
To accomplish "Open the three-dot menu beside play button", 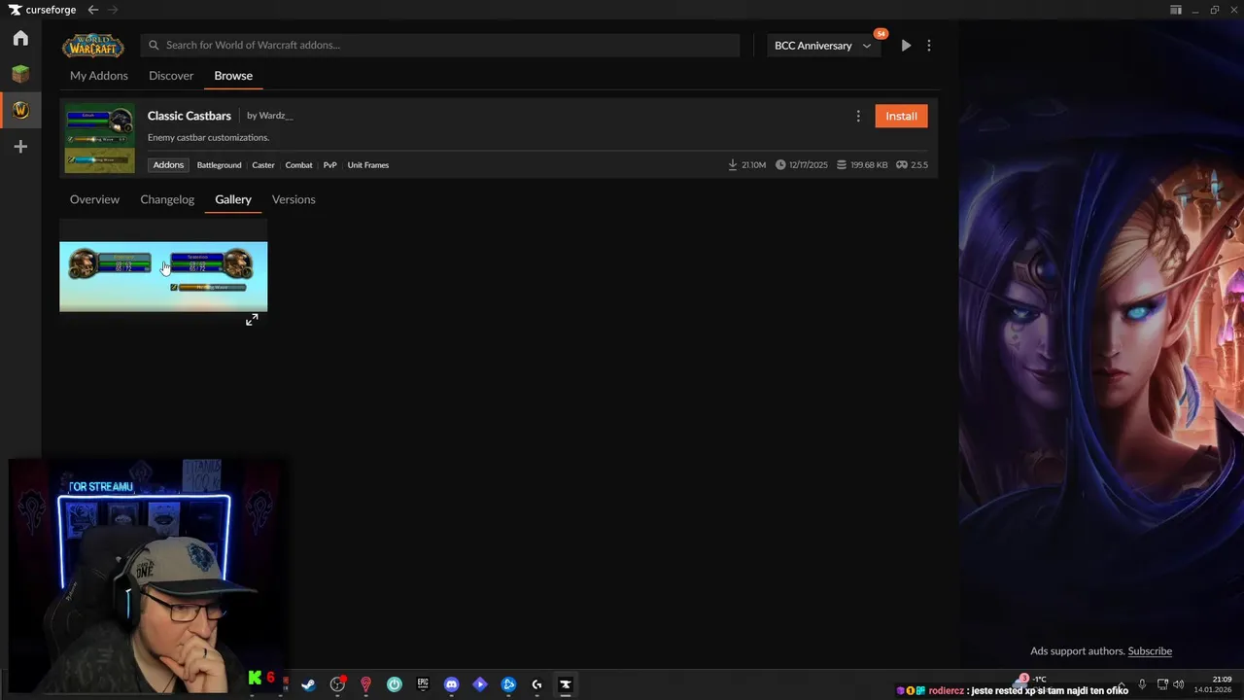I will tap(929, 46).
